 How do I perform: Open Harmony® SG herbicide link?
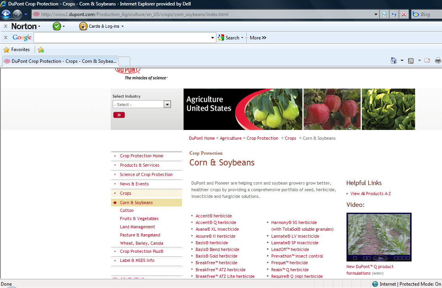(x=294, y=222)
